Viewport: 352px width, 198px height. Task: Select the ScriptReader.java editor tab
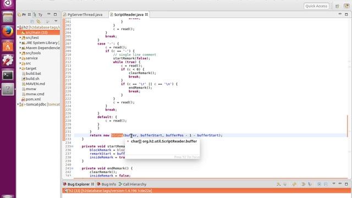(x=129, y=15)
